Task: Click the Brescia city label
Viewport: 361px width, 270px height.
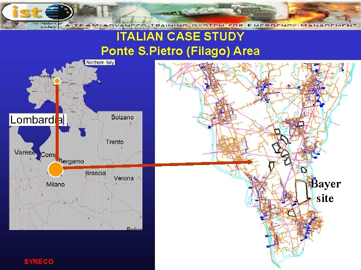Action: click(x=96, y=173)
